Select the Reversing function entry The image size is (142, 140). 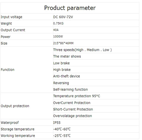(61, 83)
